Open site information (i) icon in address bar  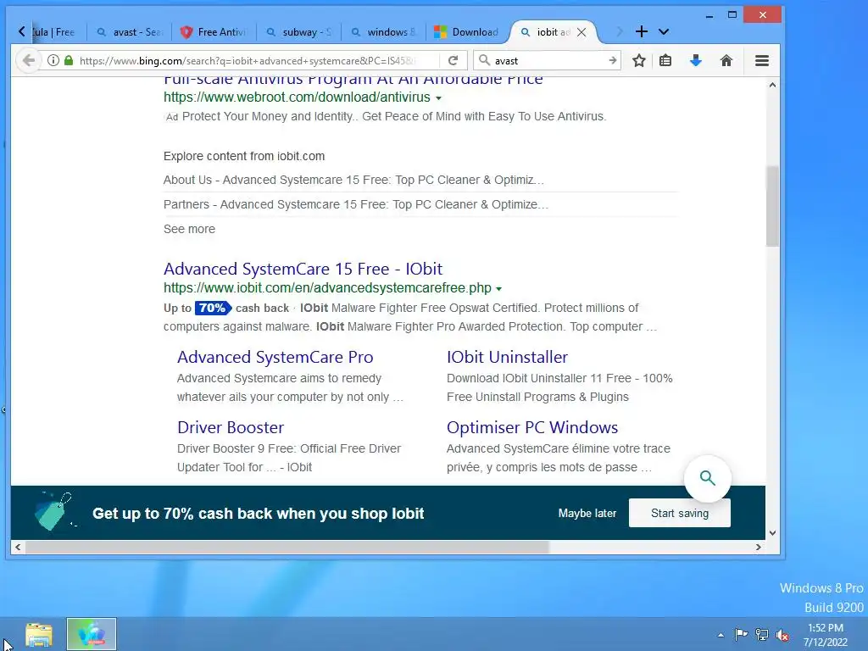[x=53, y=60]
